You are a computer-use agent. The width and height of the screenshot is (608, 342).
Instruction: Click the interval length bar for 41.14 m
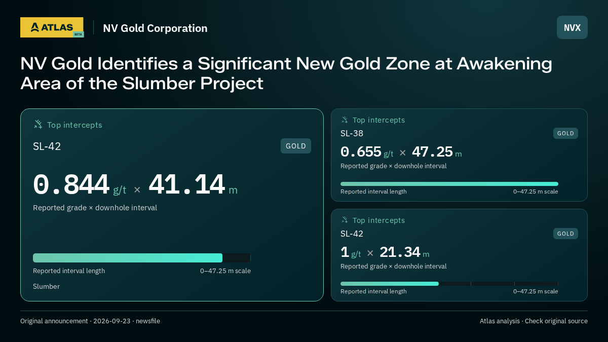142,258
